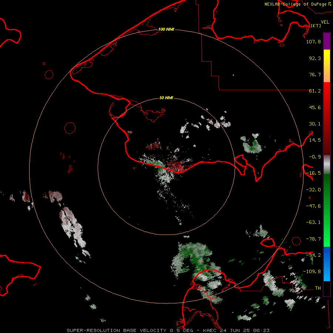Screen dimensions: 333x333
Task: Click the -109.8 value on the velocity scale
Action: pyautogui.click(x=312, y=272)
